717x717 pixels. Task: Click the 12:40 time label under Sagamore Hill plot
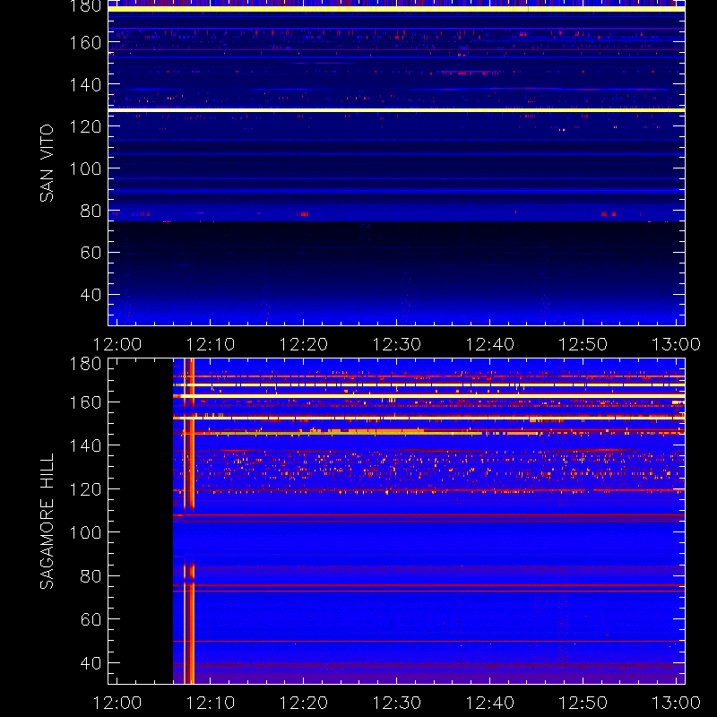(490, 703)
